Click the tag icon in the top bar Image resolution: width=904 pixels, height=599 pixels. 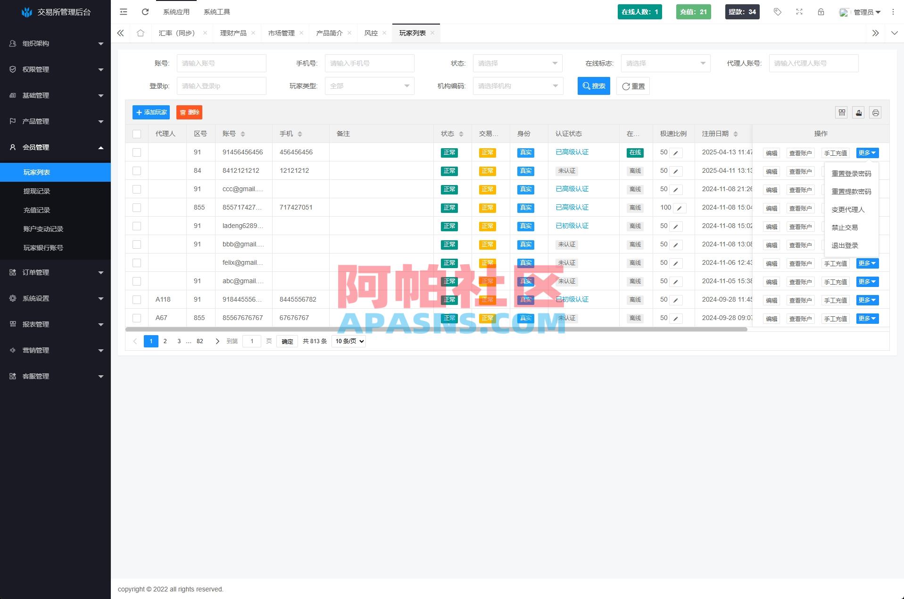778,12
